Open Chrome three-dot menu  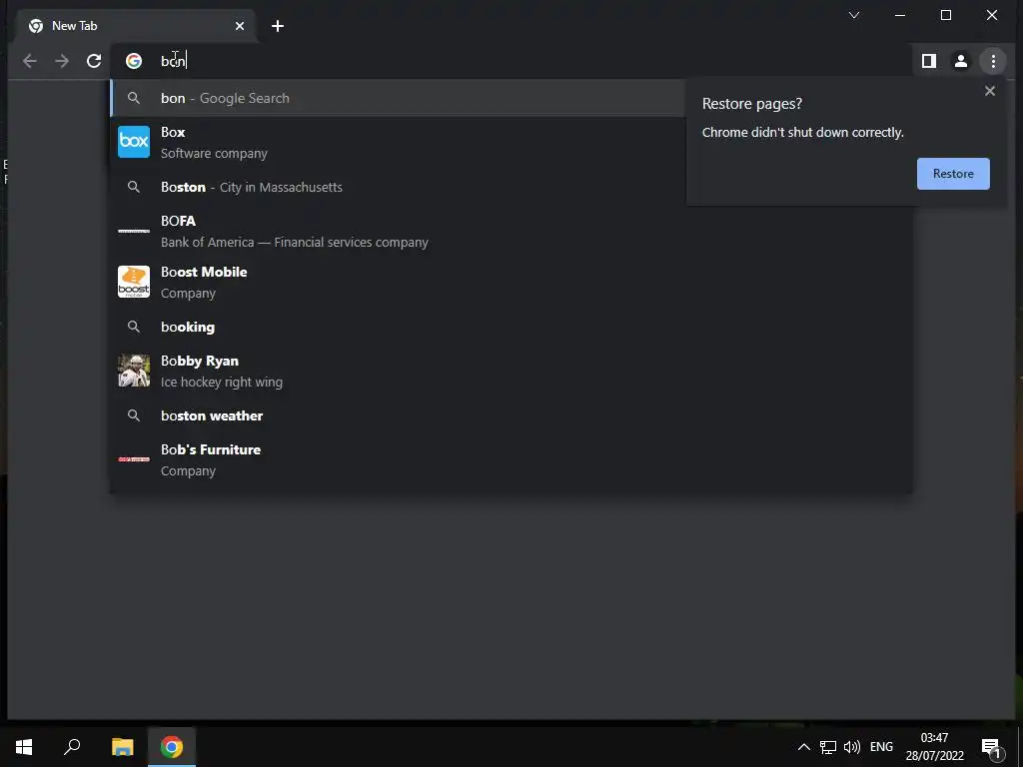tap(993, 61)
